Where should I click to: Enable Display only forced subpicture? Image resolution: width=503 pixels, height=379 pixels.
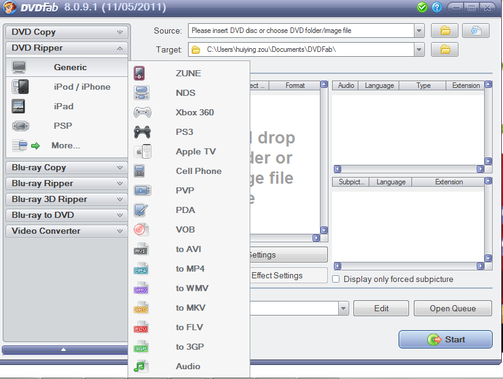[x=336, y=279]
